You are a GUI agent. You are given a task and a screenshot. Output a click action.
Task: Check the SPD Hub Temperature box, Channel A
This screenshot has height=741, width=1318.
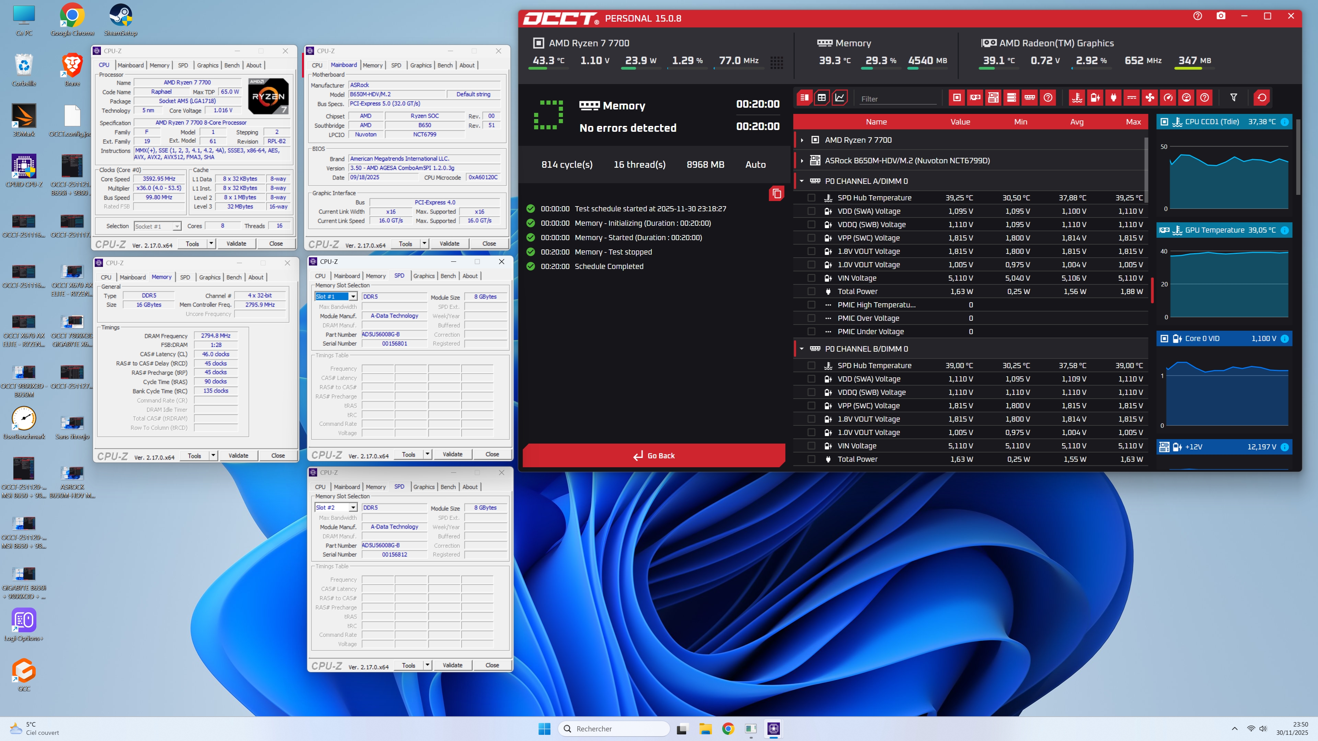pyautogui.click(x=811, y=198)
